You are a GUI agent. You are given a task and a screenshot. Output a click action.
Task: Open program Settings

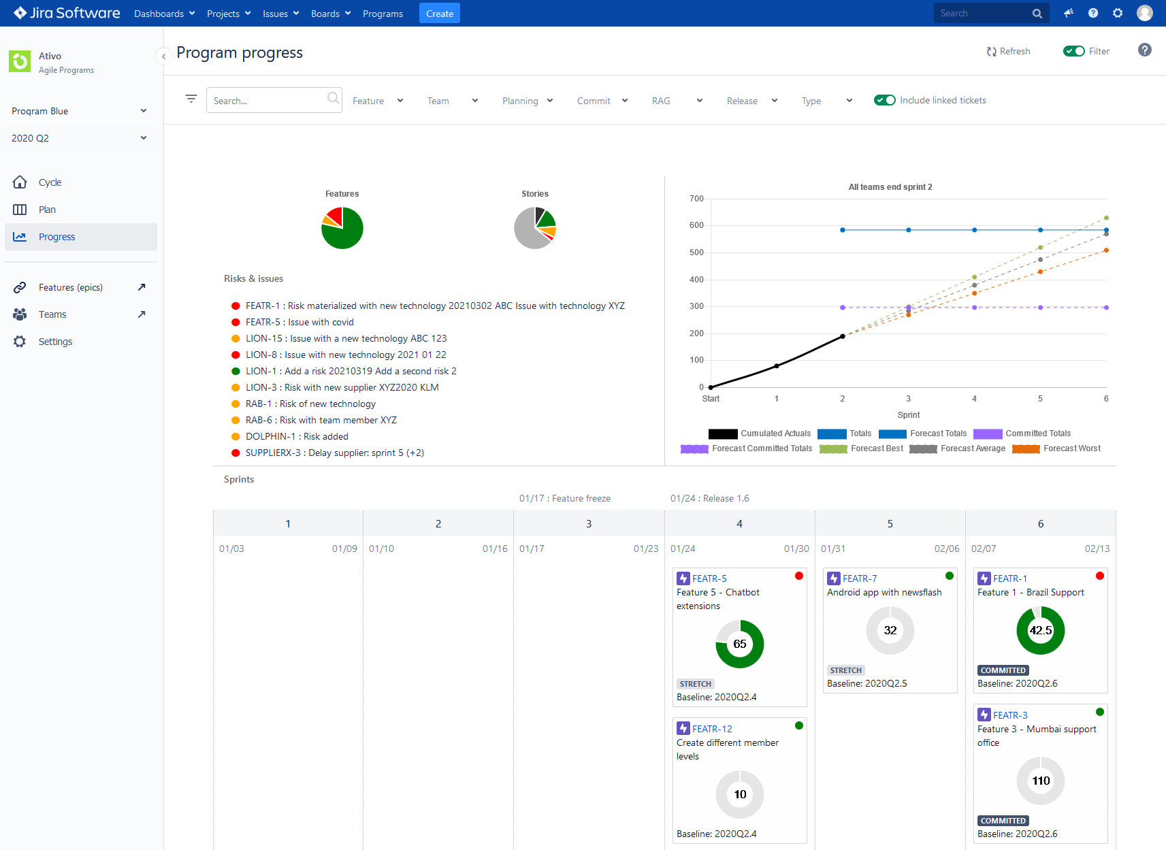click(x=55, y=341)
